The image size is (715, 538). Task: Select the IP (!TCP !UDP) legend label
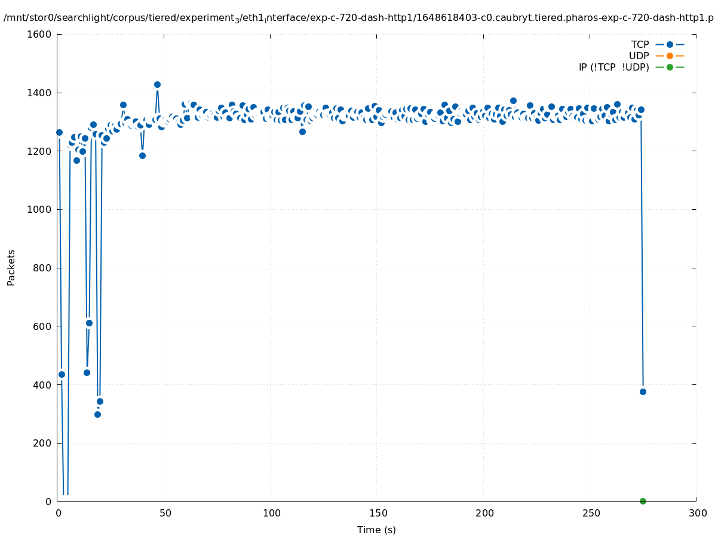[613, 67]
